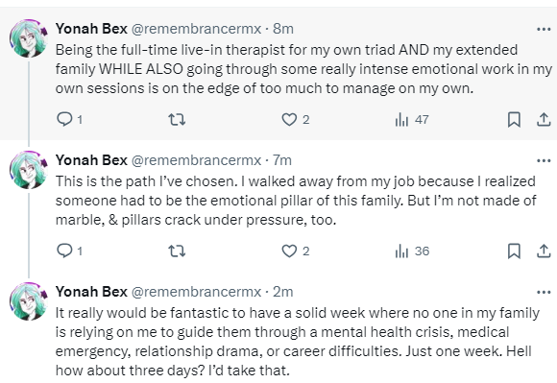The height and width of the screenshot is (383, 557).
Task: Like the 8m tweet with 2 likes
Action: tap(295, 119)
